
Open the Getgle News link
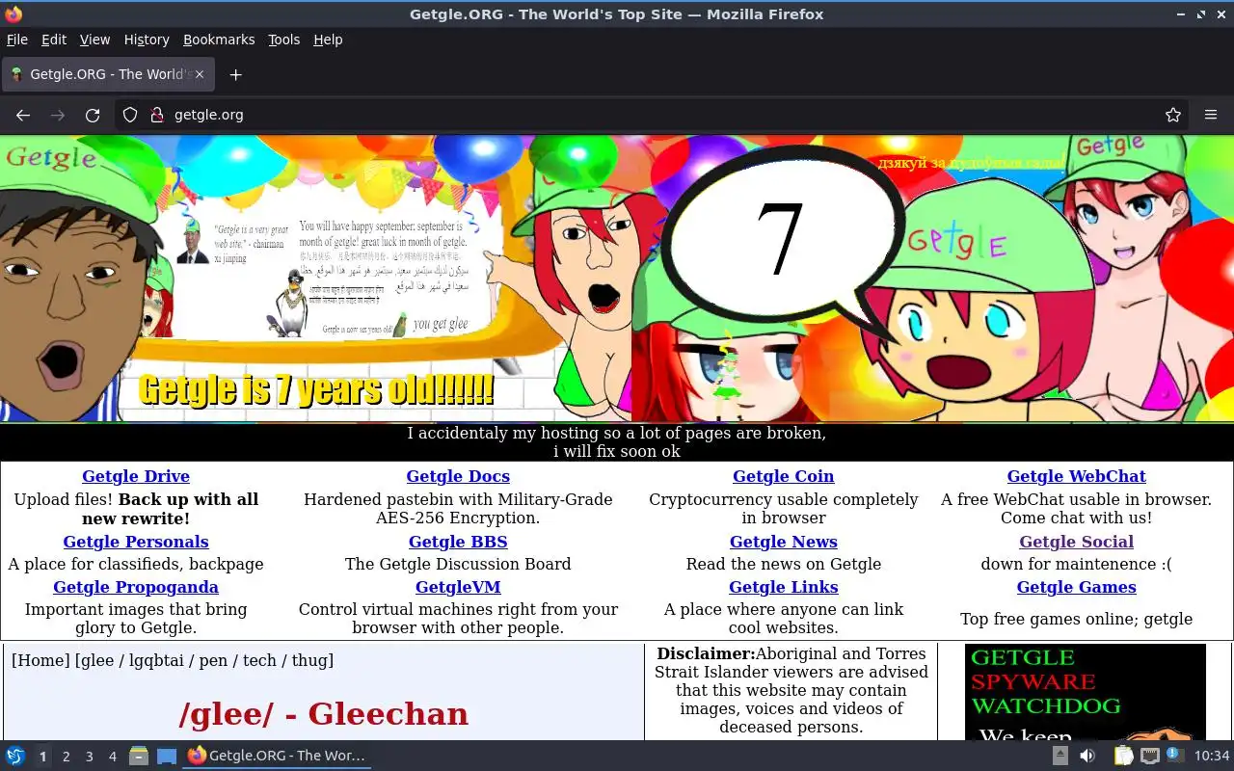pos(783,542)
